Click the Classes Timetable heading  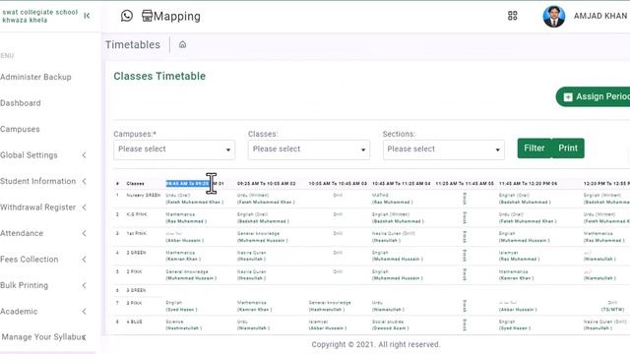tap(159, 76)
